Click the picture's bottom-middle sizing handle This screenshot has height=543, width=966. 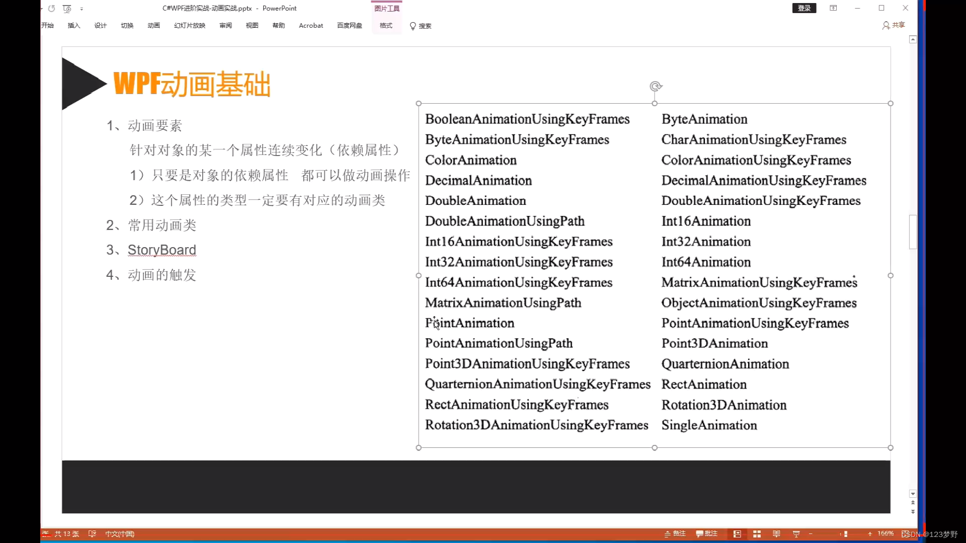655,448
